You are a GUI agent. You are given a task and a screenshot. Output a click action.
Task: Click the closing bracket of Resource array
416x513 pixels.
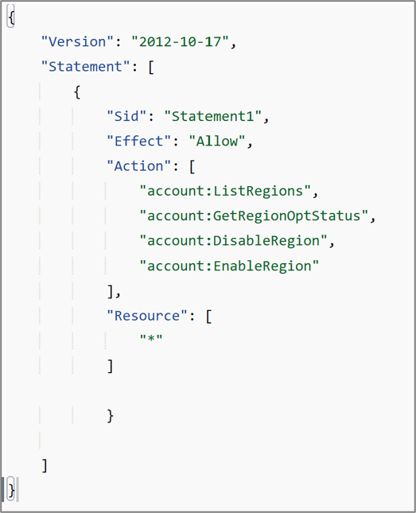click(x=111, y=366)
